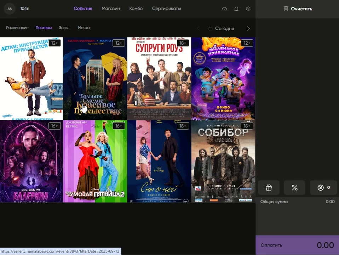The image size is (339, 255).
Task: Go to previous day arrow
Action: point(198,28)
